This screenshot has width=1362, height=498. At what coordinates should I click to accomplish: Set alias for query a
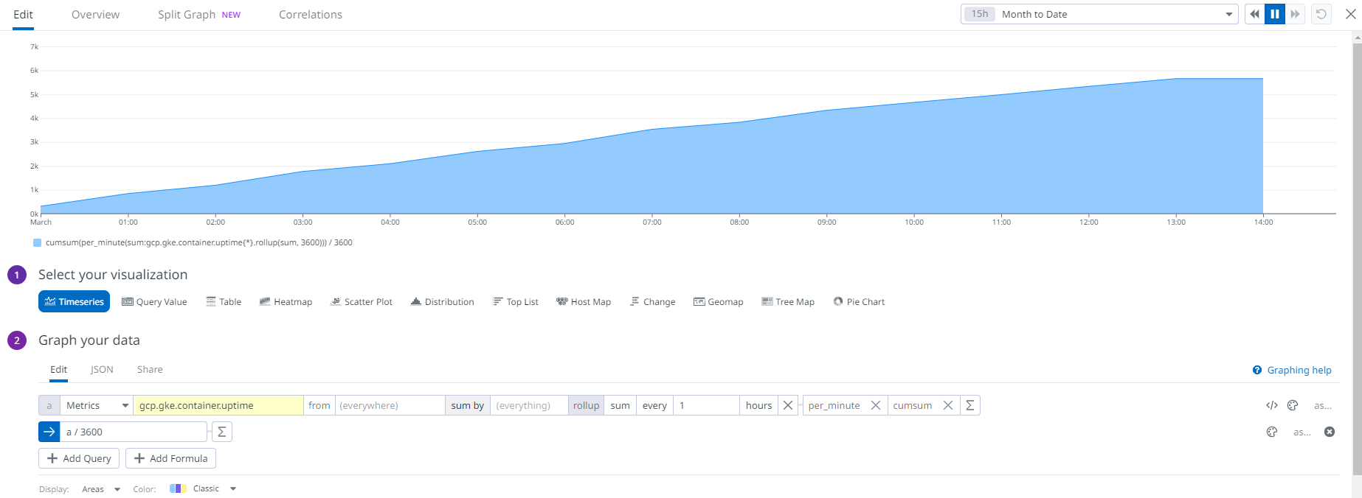(1323, 405)
